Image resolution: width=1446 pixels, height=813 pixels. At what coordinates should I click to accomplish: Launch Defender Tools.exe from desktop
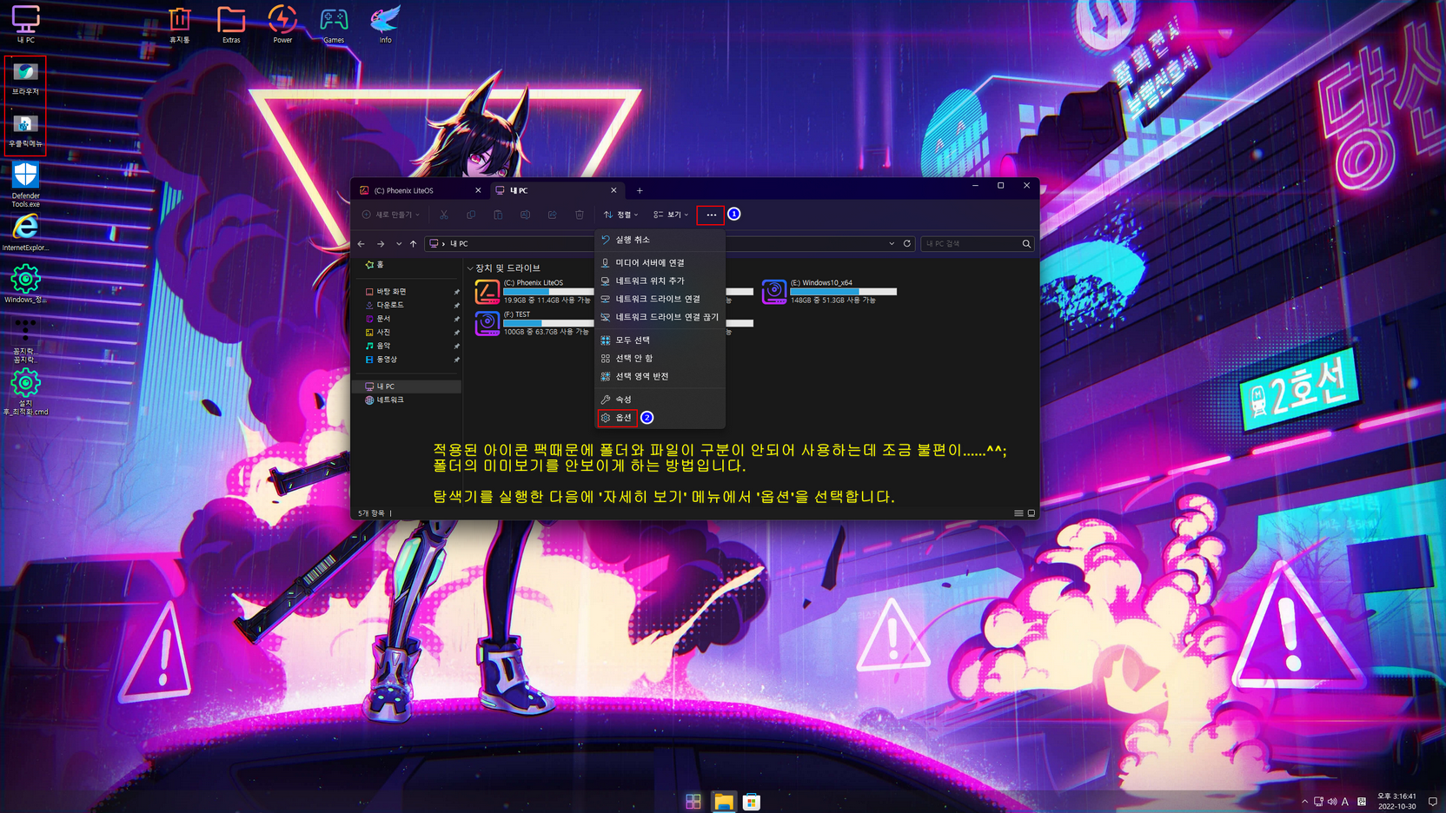25,184
